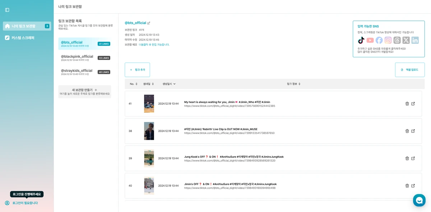Click thumbnail of row 39 video
Screen dimensions: 431x212
(149, 158)
